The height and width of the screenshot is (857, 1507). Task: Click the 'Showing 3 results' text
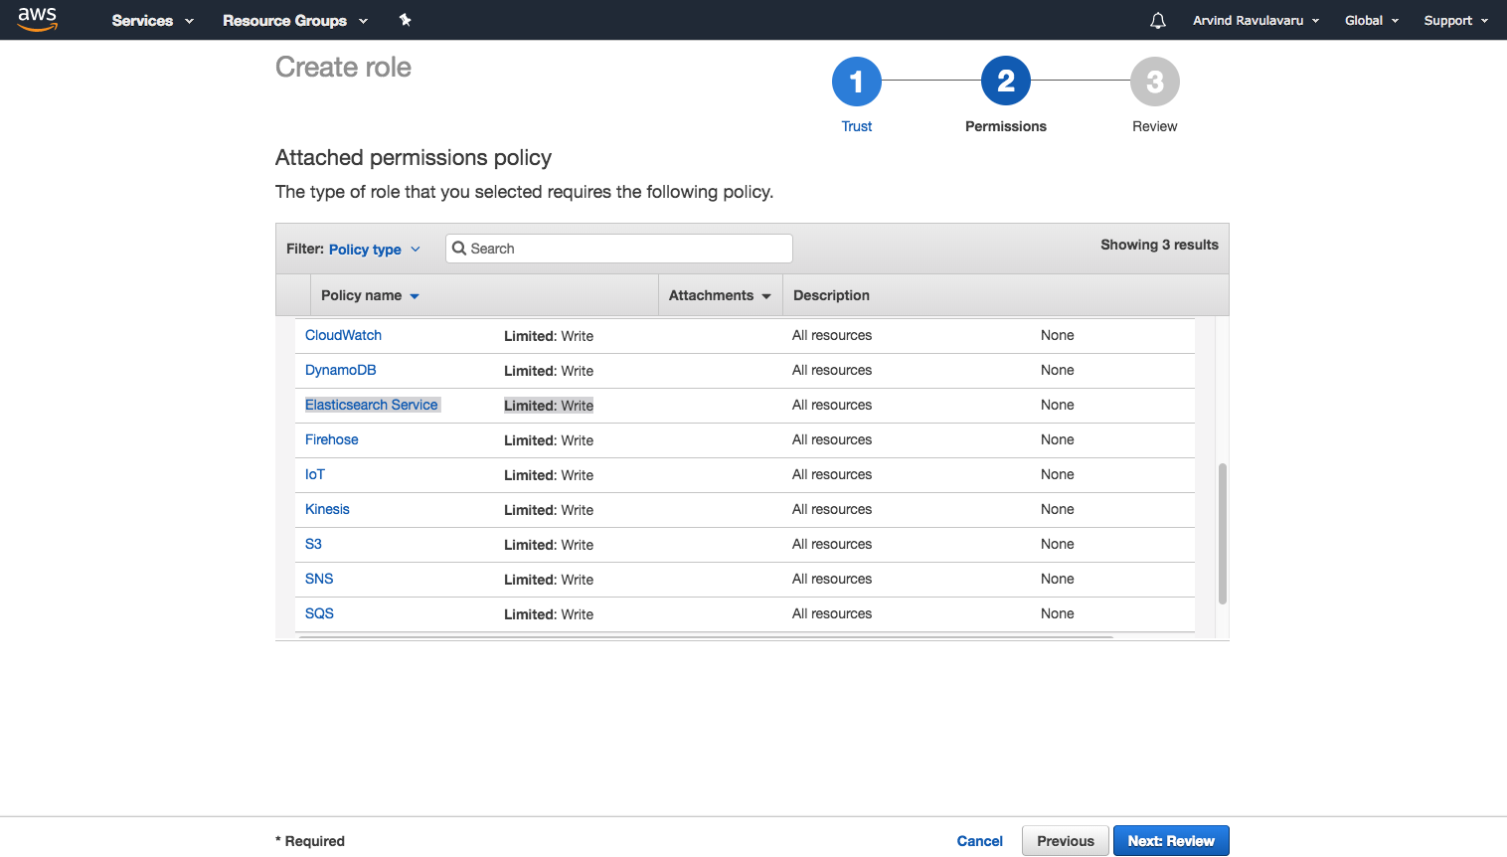[x=1159, y=245]
